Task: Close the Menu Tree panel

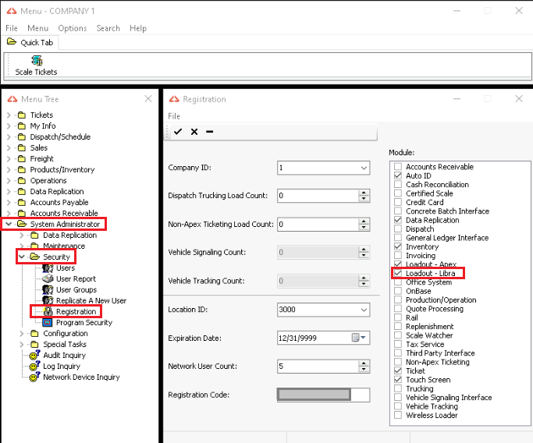Action: (148, 99)
